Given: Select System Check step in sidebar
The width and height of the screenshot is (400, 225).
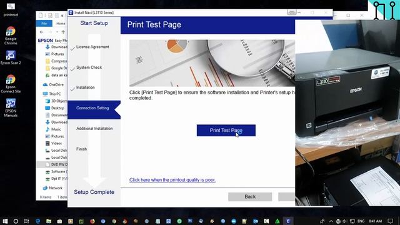Looking at the screenshot, I should 89,67.
